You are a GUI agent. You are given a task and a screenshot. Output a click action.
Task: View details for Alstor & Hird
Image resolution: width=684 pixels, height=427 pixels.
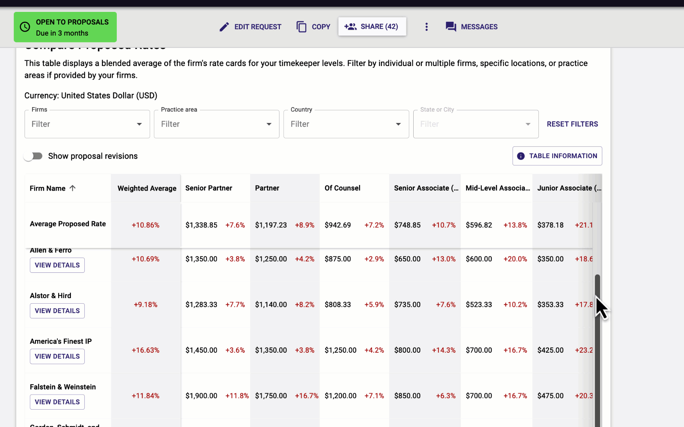(x=57, y=311)
